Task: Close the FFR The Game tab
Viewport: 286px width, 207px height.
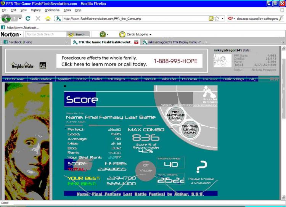Action: point(136,42)
